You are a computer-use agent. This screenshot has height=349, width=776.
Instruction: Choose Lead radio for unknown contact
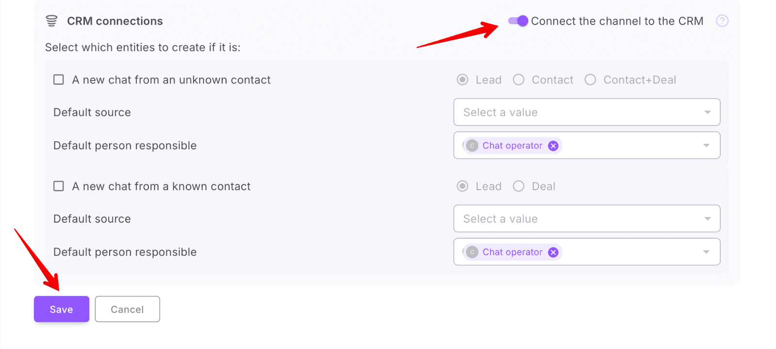coord(463,80)
